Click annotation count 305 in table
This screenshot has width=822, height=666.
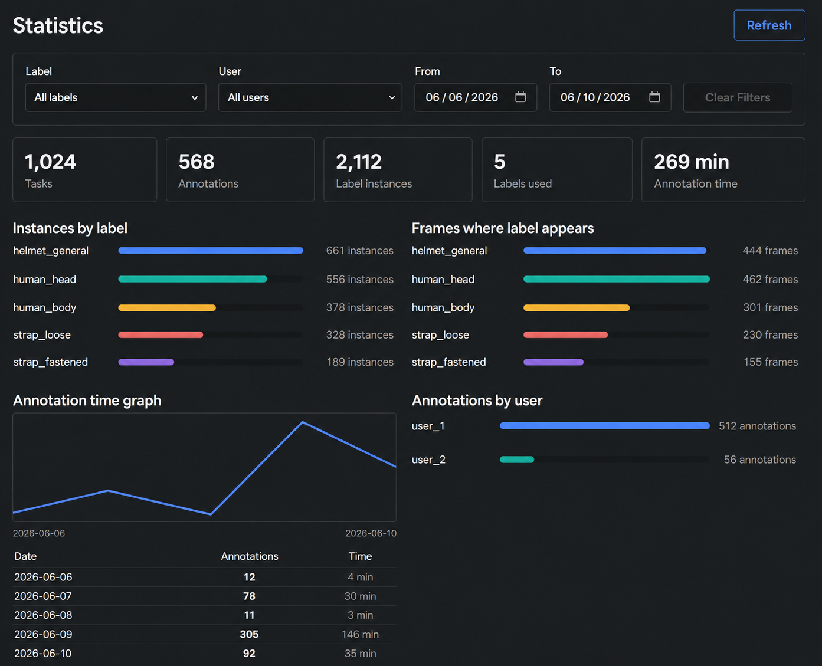[x=249, y=634]
